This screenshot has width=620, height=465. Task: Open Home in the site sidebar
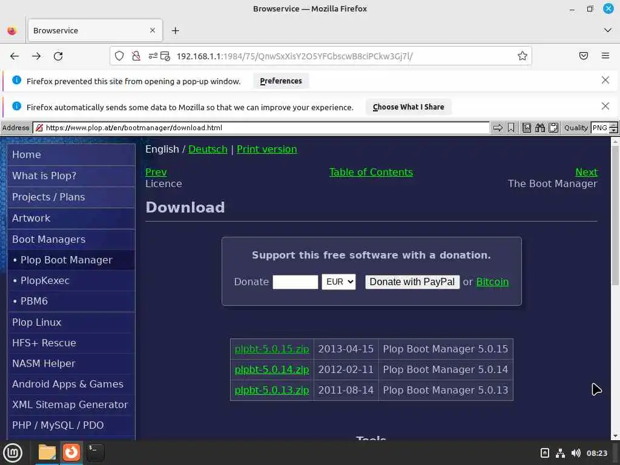point(71,154)
